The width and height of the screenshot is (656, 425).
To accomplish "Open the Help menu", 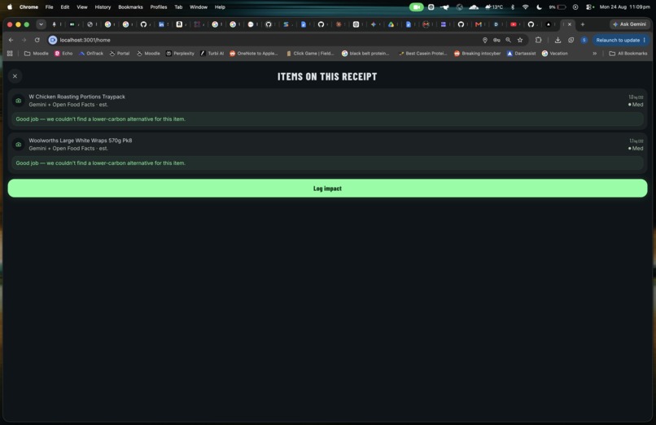I will pyautogui.click(x=220, y=7).
